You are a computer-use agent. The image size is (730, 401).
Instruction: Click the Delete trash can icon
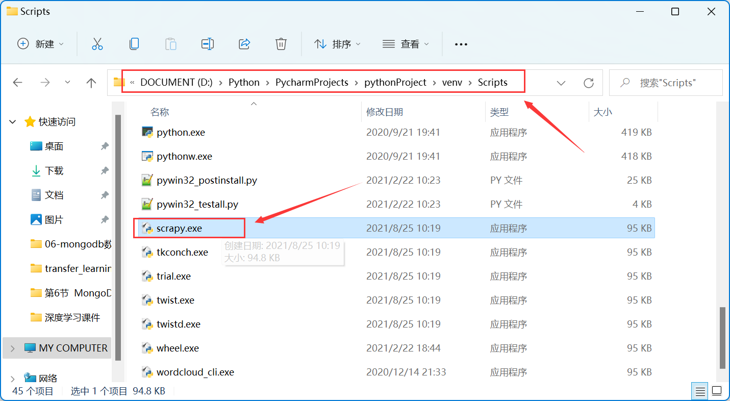[x=281, y=44]
